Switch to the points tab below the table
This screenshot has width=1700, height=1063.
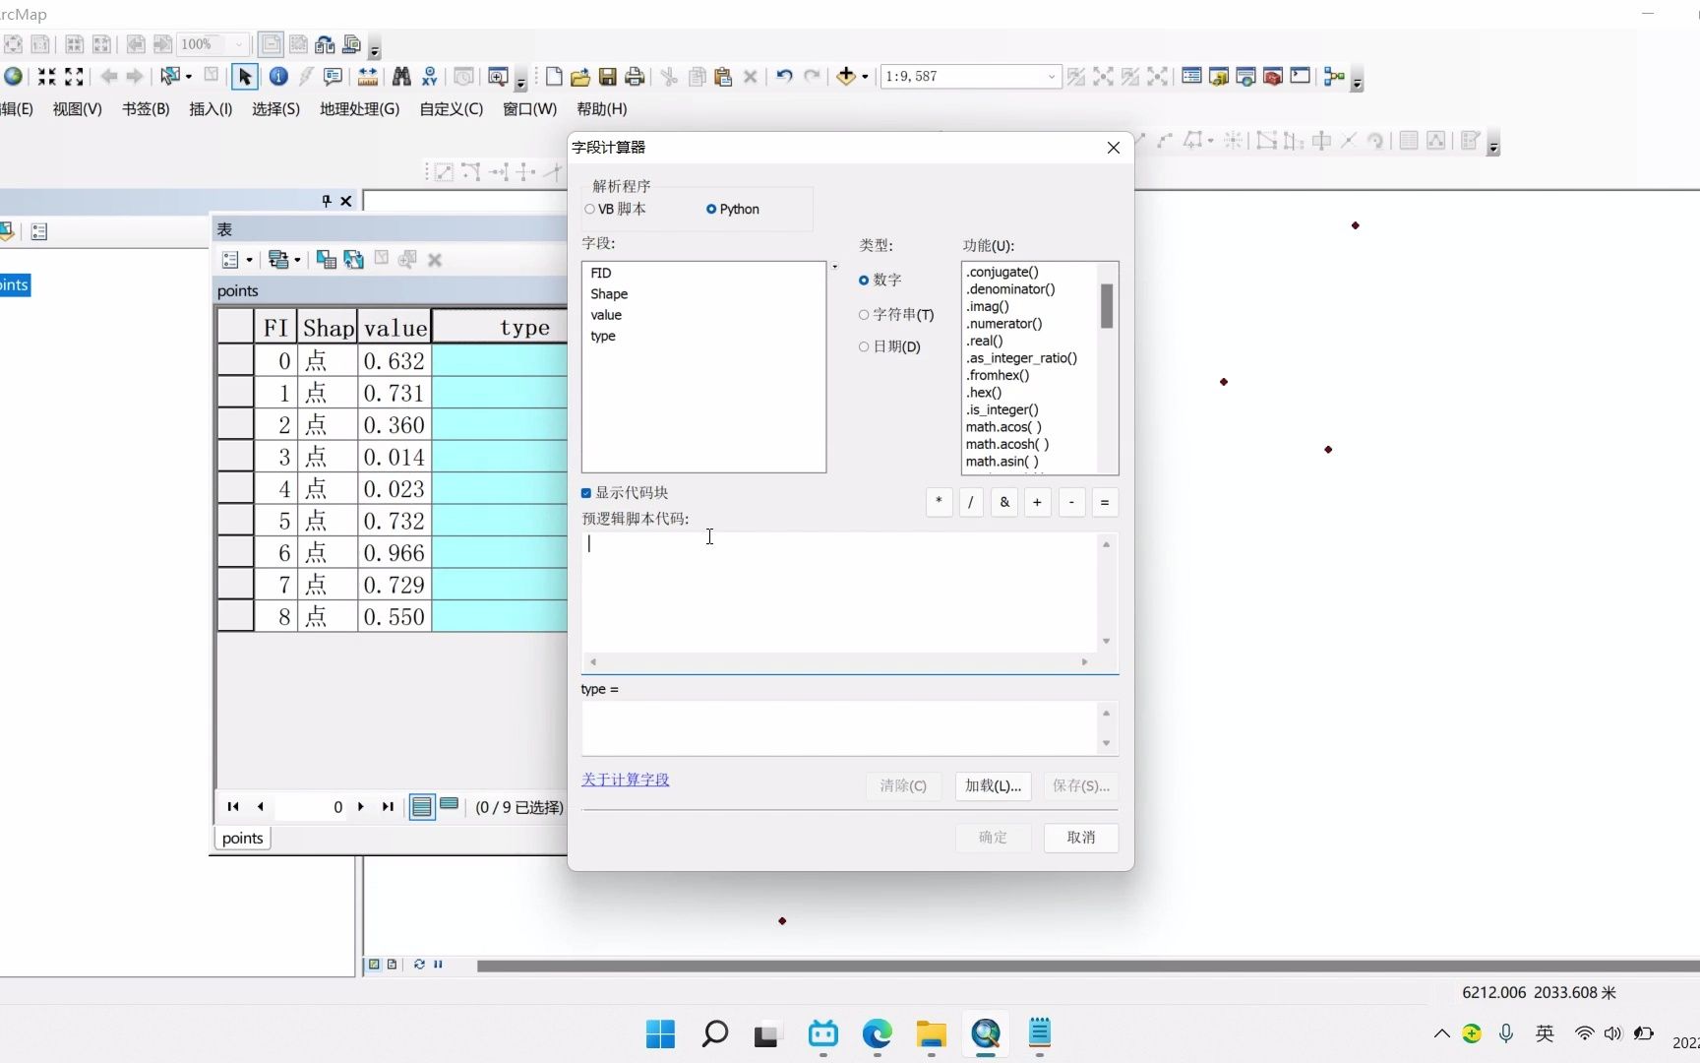pos(241,838)
